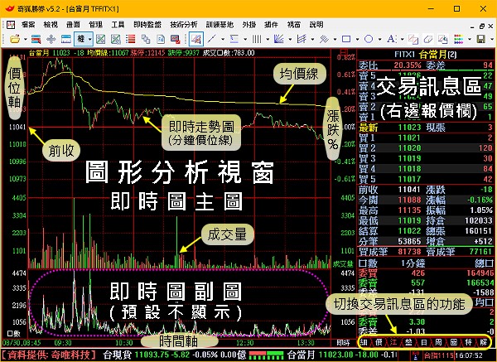The height and width of the screenshot is (362, 497).
Task: Expand the fan lines tool dropdown arrow
Action: tap(290, 40)
